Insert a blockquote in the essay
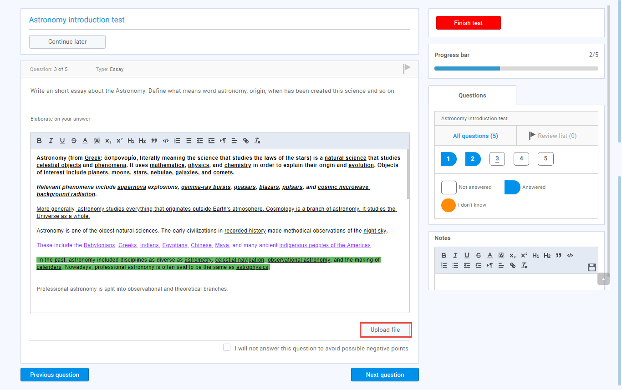The image size is (622, 390). tap(153, 141)
